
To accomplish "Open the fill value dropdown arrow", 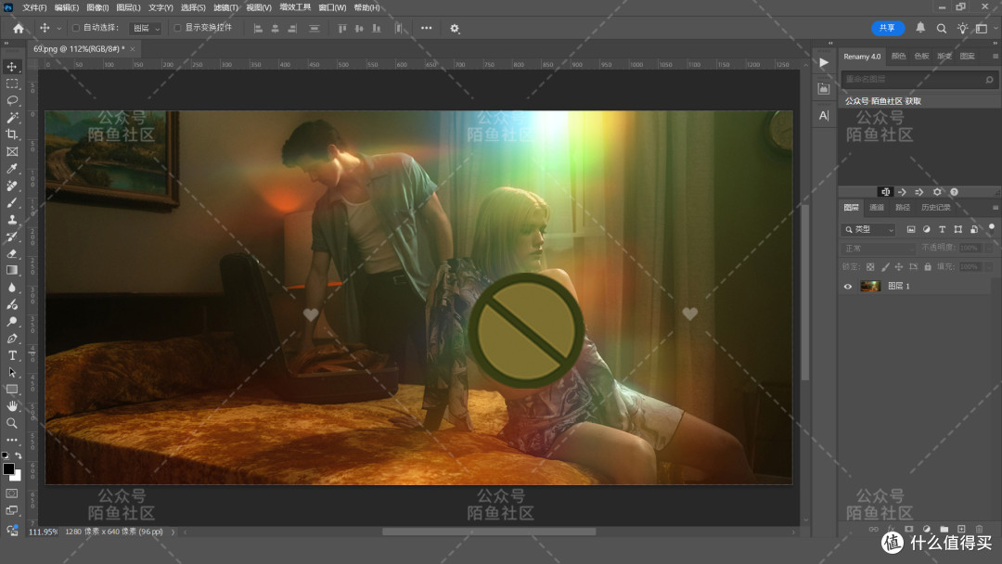I will [x=989, y=267].
